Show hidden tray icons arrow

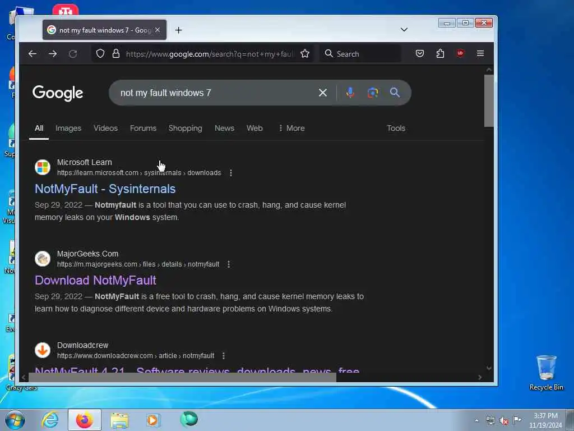tap(476, 420)
